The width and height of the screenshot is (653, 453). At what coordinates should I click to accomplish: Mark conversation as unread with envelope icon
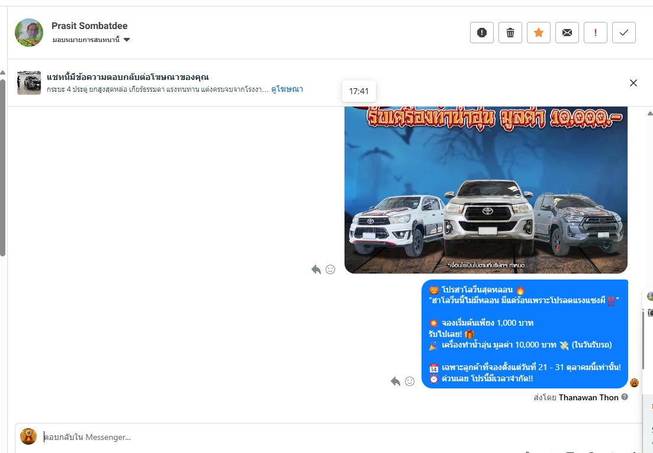click(x=567, y=33)
